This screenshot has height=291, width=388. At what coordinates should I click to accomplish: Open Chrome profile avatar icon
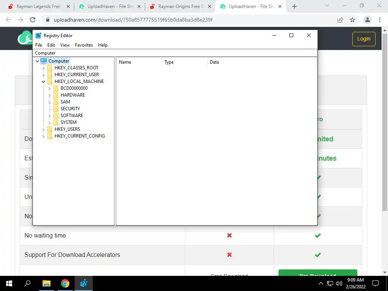click(368, 20)
